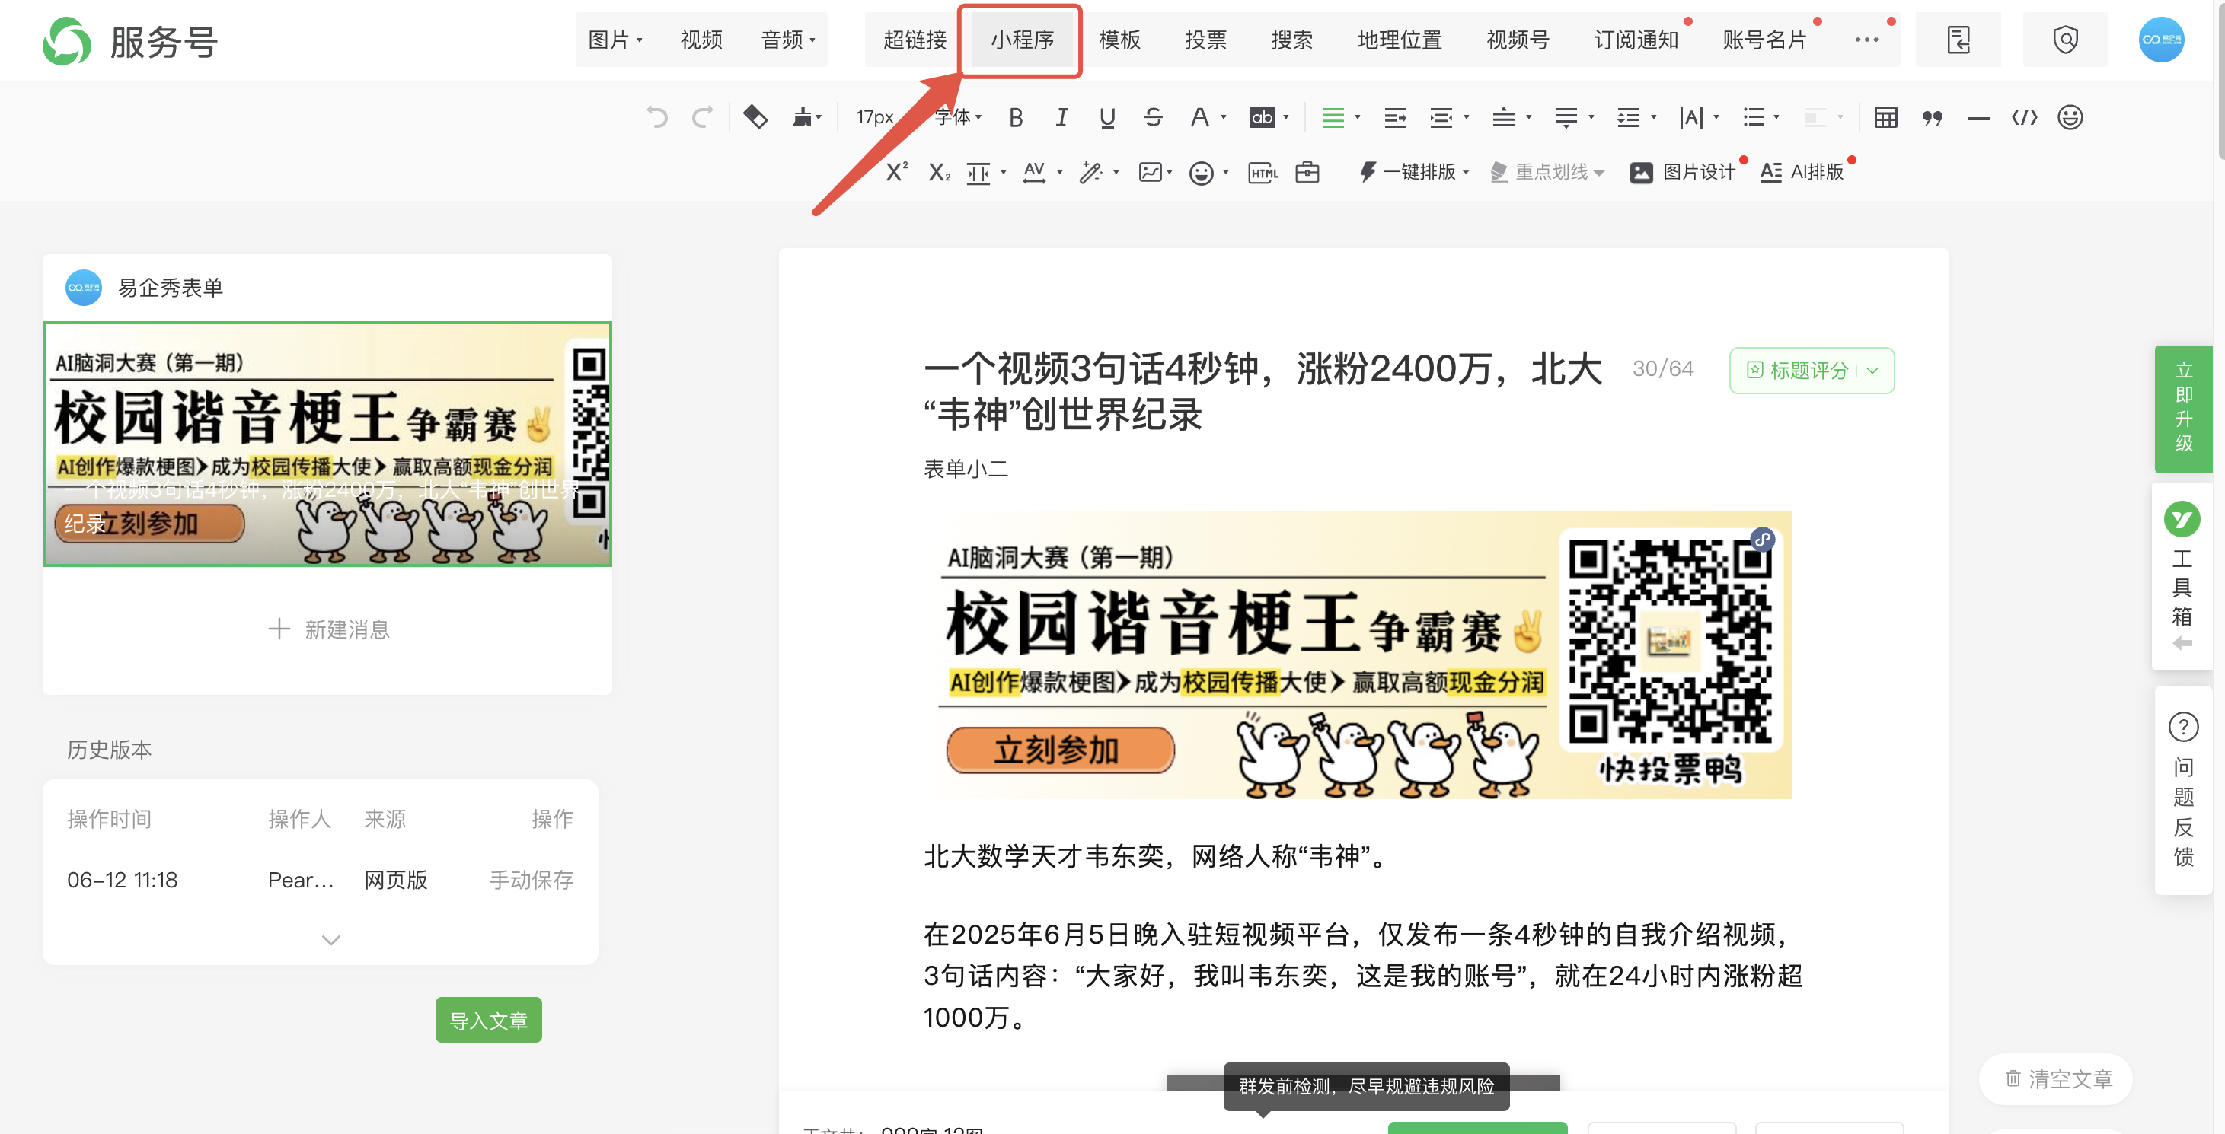
Task: Open the 一键排版 one-click layout dropdown
Action: [1415, 172]
